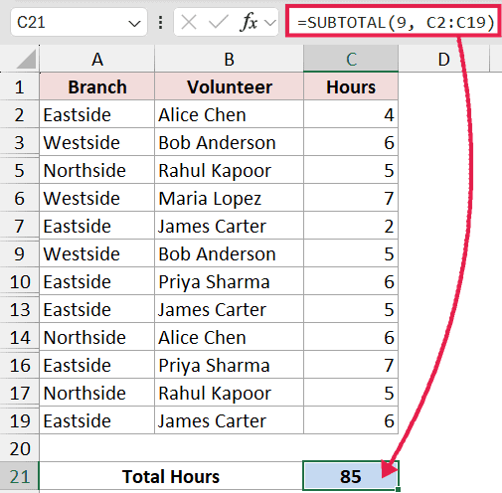502x493 pixels.
Task: Select Rahul Kapoor cell in row 5
Action: coord(229,171)
